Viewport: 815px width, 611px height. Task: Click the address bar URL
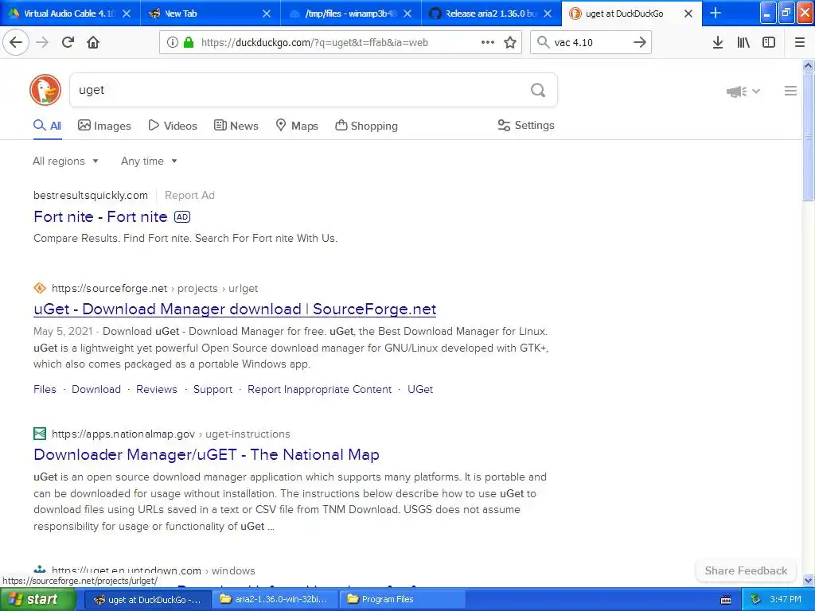click(314, 43)
